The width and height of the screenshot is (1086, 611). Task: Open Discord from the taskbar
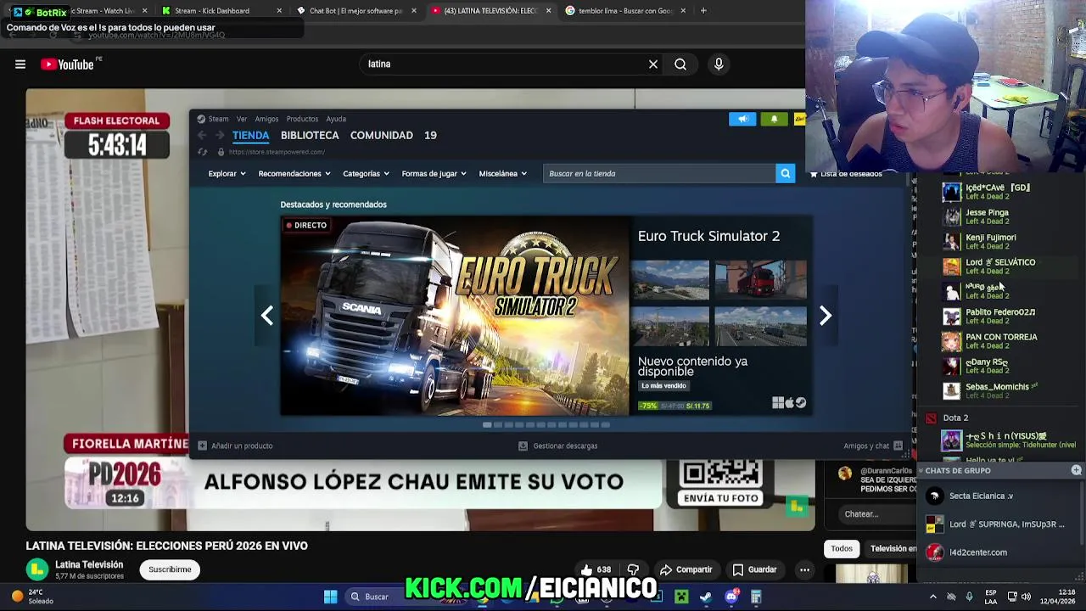tap(731, 597)
